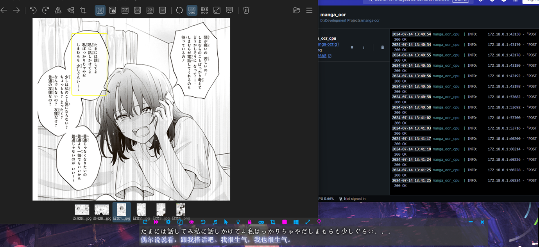Viewport: 539px width, 247px height.
Task: Rotate the image clockwise
Action: click(45, 10)
